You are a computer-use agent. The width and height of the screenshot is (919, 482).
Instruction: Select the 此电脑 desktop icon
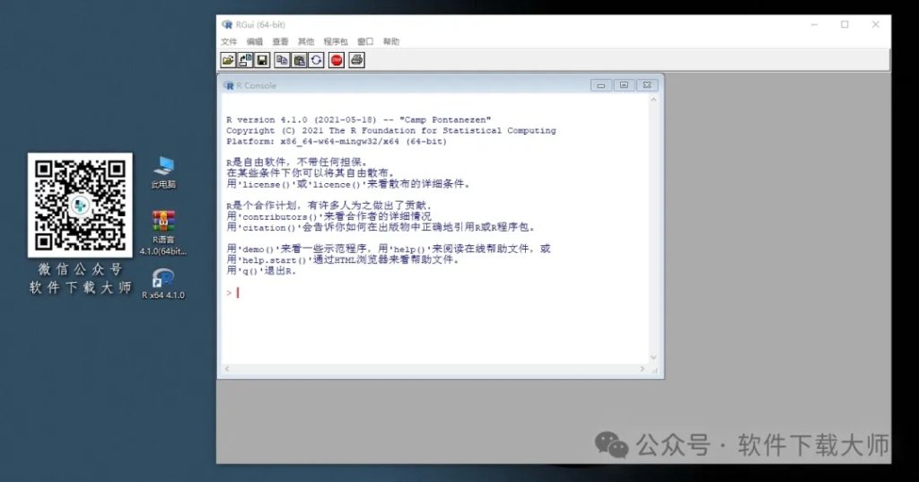pos(163,171)
